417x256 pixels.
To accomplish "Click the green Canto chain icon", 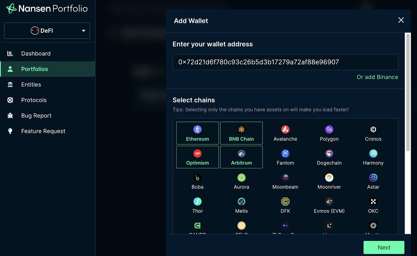I will [198, 225].
